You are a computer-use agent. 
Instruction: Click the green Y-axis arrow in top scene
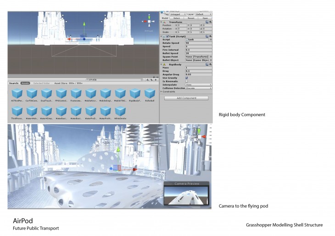click(84, 25)
